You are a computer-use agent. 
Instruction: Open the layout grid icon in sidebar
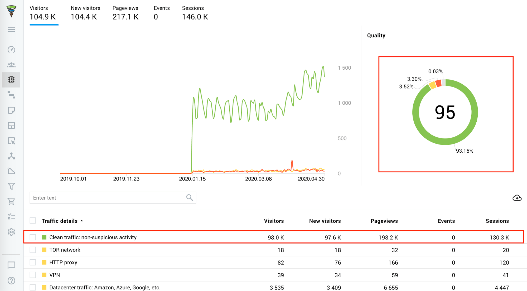pyautogui.click(x=11, y=125)
